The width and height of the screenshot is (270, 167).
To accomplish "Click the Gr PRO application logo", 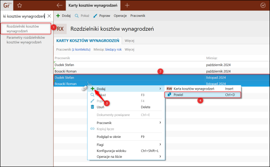I will (x=7, y=5).
